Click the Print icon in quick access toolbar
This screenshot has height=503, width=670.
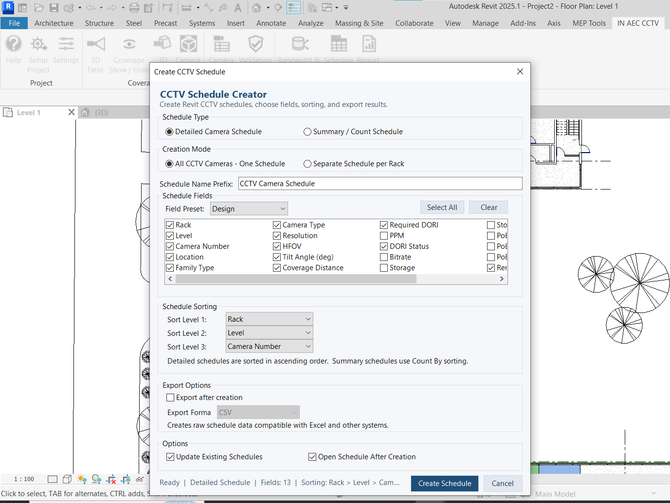(134, 8)
